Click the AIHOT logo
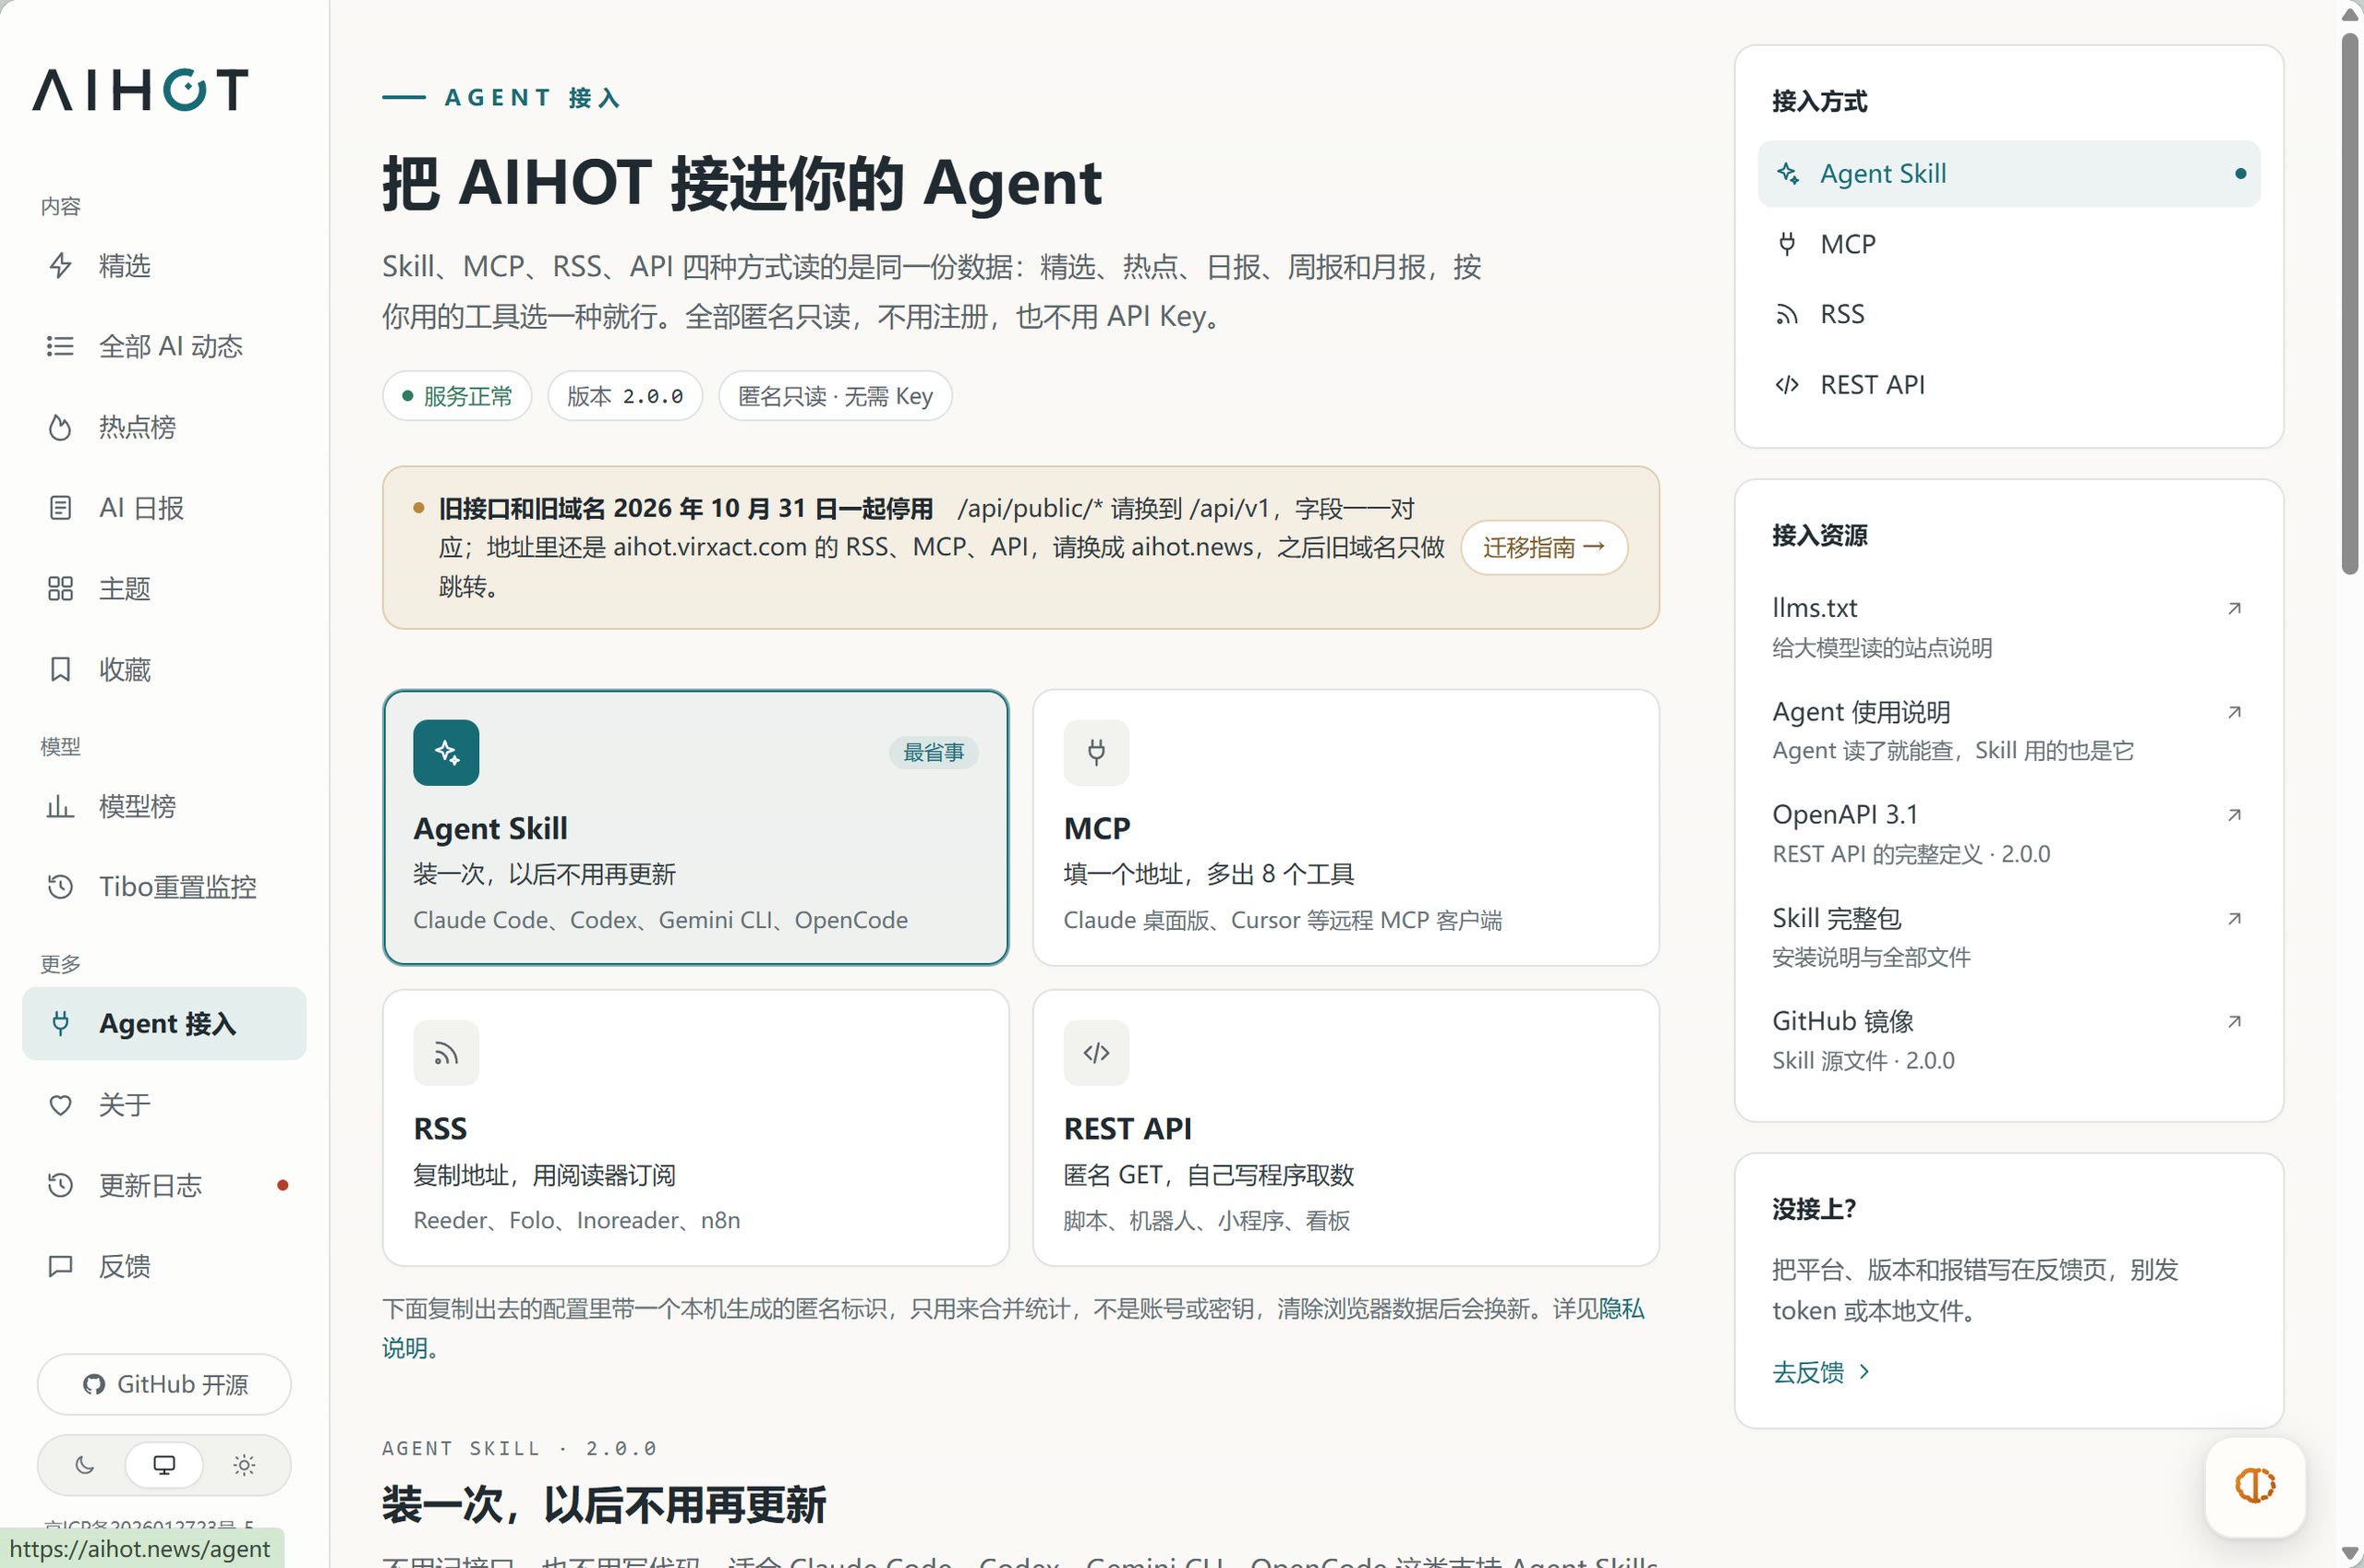2364x1568 pixels. pyautogui.click(x=140, y=90)
